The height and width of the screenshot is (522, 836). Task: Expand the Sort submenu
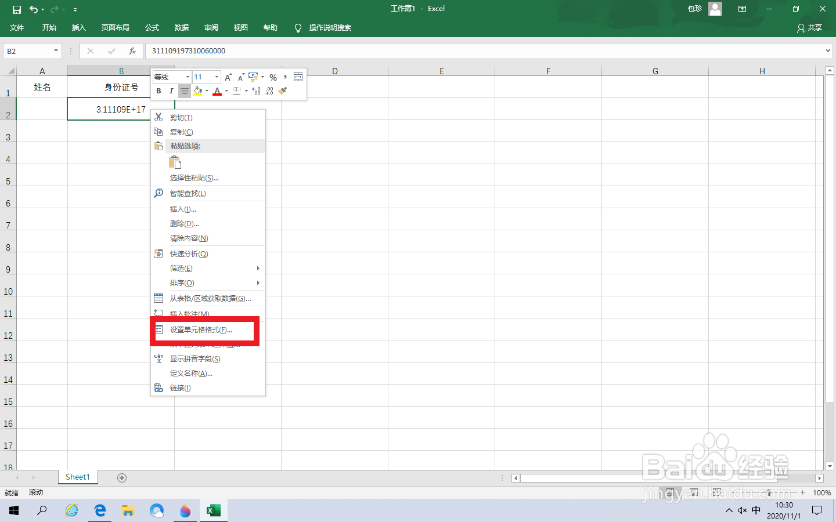click(x=208, y=282)
